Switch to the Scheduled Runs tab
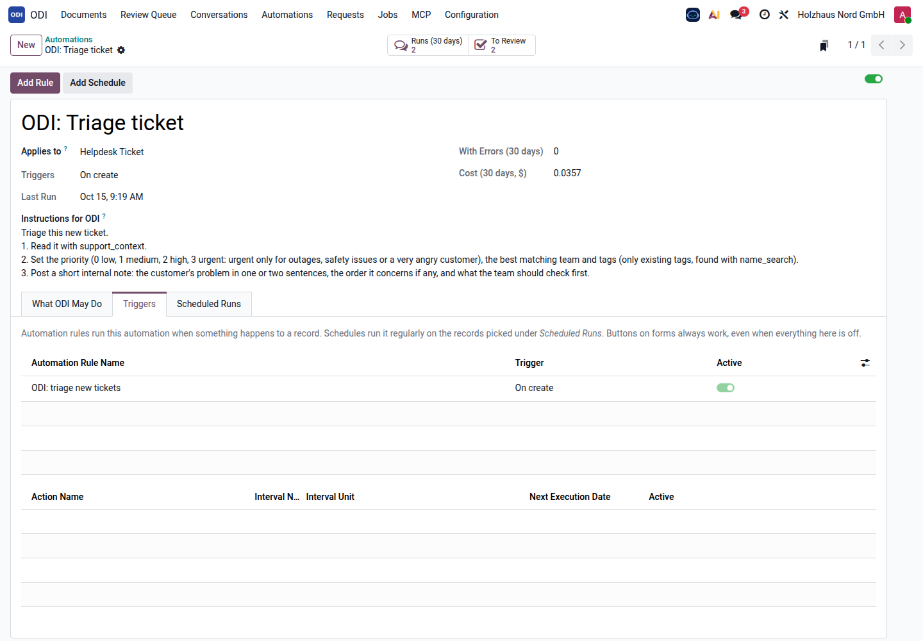This screenshot has height=641, width=923. pyautogui.click(x=209, y=304)
